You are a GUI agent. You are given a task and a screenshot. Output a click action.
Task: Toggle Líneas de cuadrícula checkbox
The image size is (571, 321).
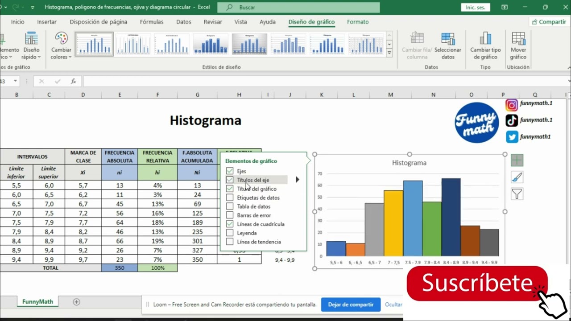coord(230,224)
